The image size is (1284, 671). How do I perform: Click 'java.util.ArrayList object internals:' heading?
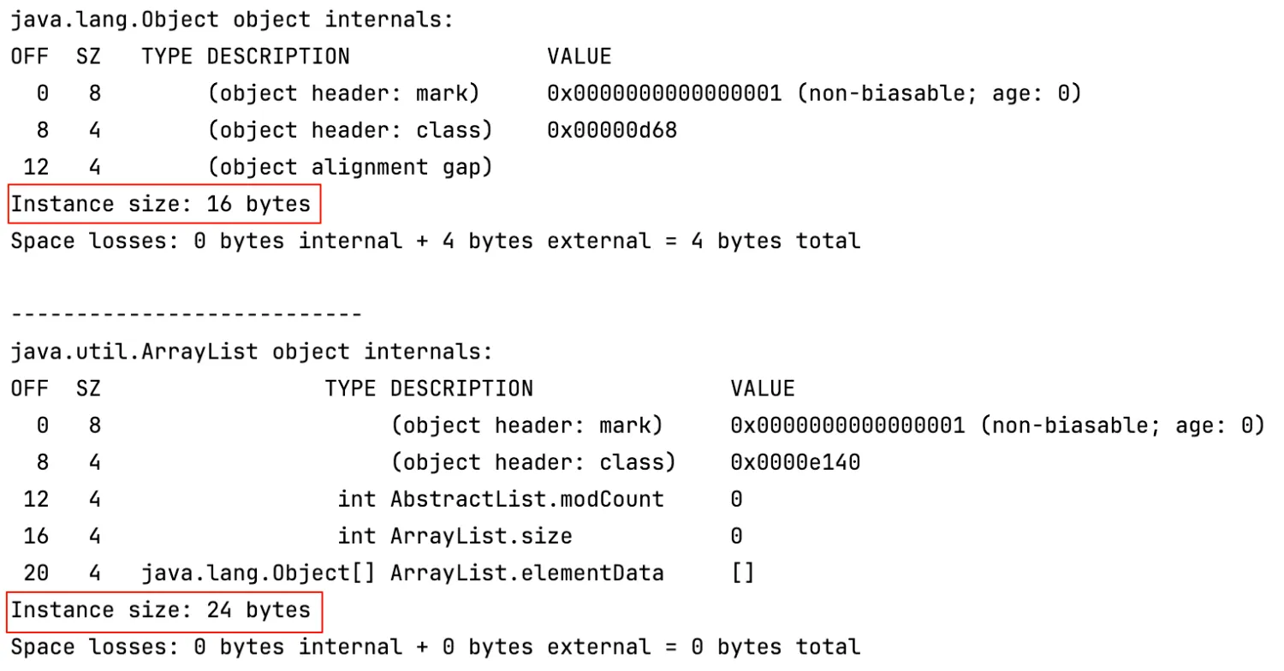click(252, 352)
